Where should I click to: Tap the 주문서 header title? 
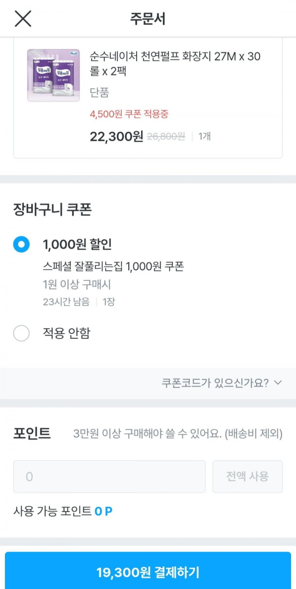(148, 18)
